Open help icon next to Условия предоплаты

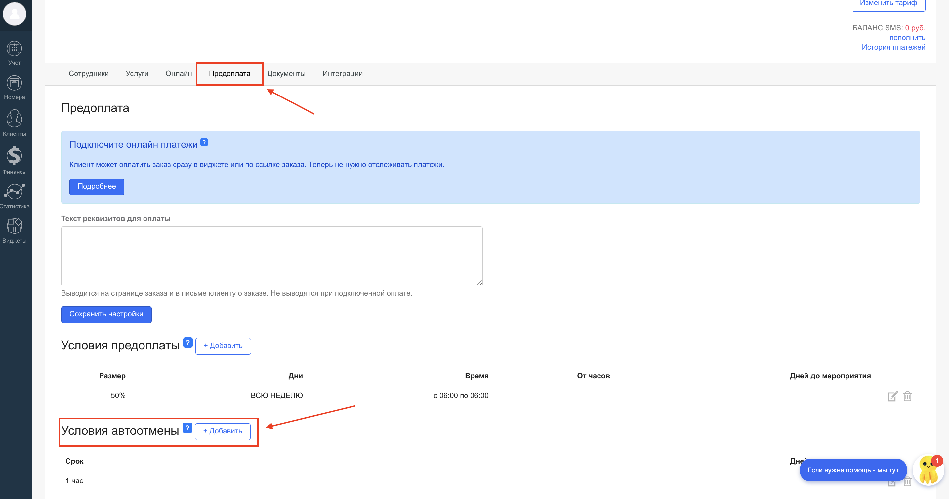pos(188,342)
